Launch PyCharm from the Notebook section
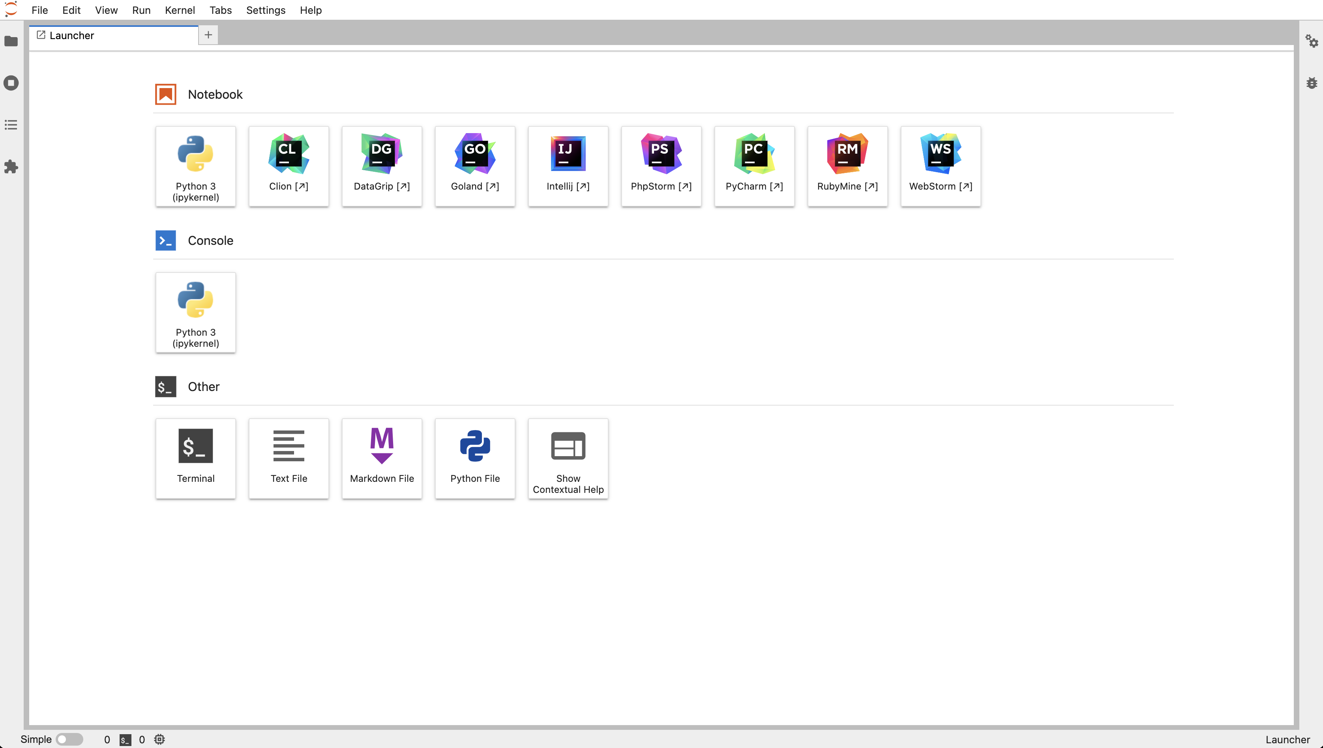1323x748 pixels. pyautogui.click(x=754, y=166)
